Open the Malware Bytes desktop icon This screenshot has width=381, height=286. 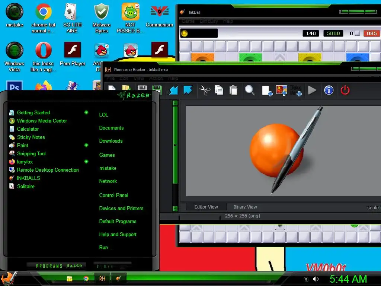(101, 18)
